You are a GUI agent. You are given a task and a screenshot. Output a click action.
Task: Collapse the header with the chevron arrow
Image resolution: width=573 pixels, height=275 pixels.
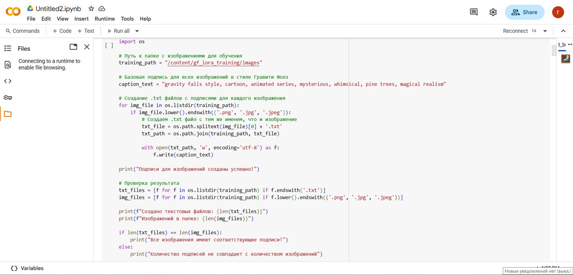[563, 31]
